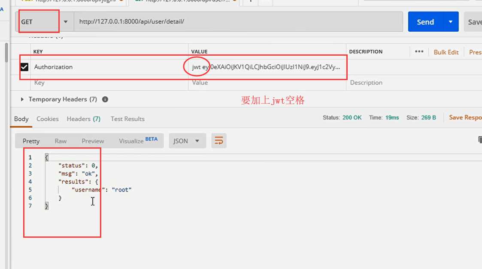Select the Authorization key cell
This screenshot has width=482, height=269.
pos(109,67)
